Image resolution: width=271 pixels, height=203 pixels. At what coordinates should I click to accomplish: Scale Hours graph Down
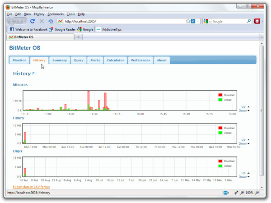click(x=244, y=143)
